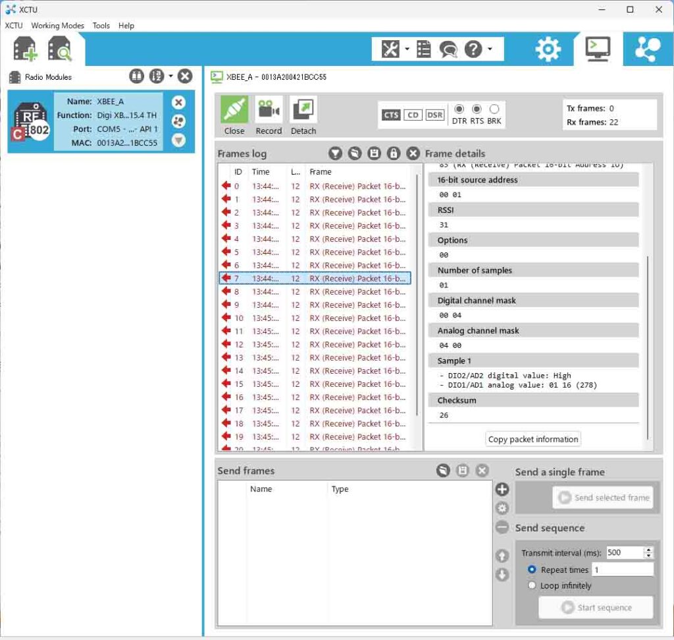Switch to Network working mode icon

[648, 49]
